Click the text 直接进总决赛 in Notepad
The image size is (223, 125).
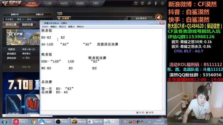tap(108, 44)
